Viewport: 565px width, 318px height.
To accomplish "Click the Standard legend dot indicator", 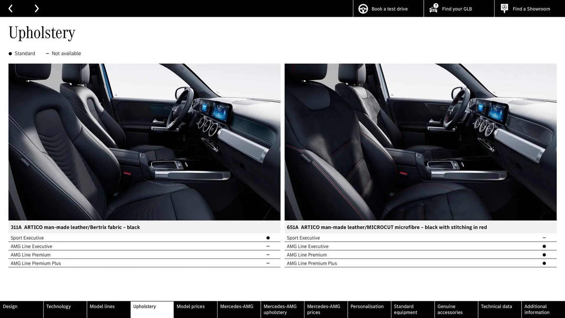I will 10,53.
